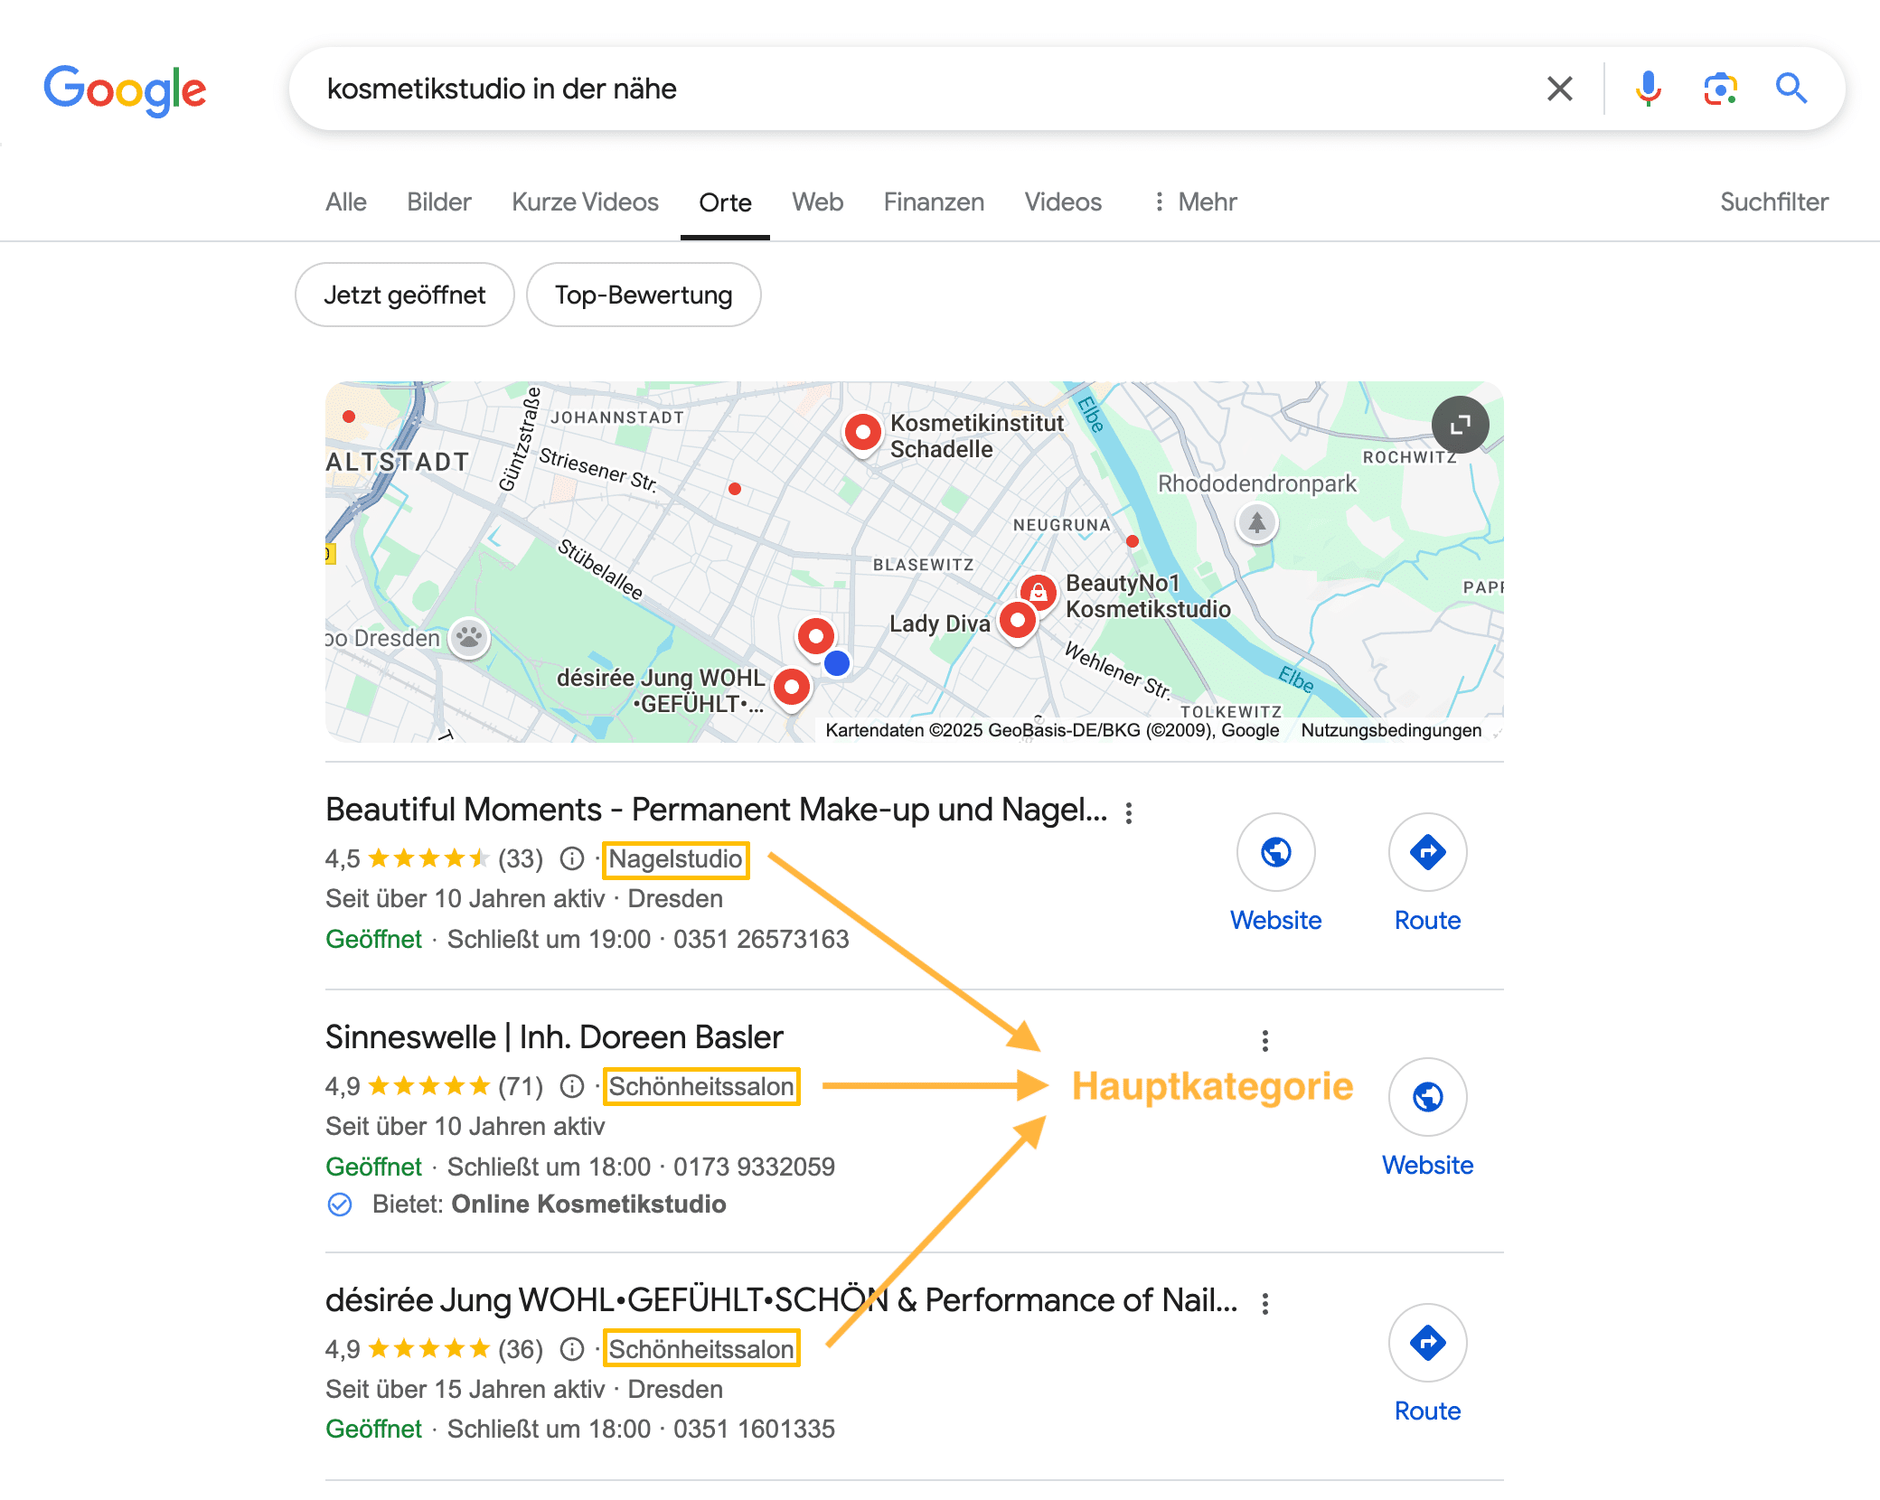Open désirée Jung WOHL•GEFÜHLT•SCHÖN listing
Image resolution: width=1880 pixels, height=1500 pixels.
781,1300
